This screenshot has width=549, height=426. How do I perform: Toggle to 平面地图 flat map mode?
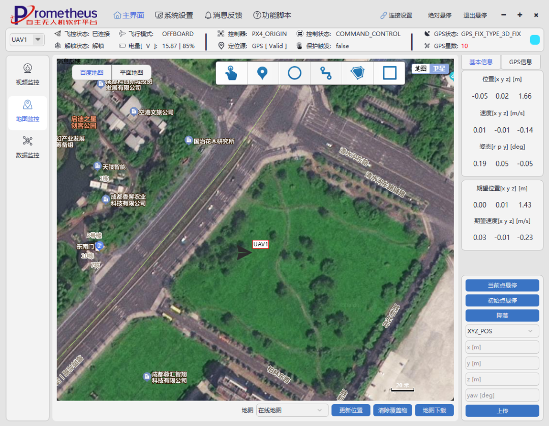(x=131, y=73)
